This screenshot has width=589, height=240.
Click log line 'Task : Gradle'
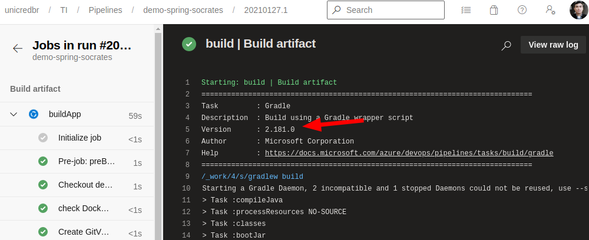246,106
